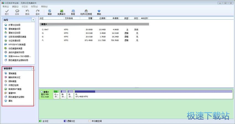This screenshot has height=124, width=235.
Task: Refresh disks with the 刷新 toolbar icon
Action: pos(49,12)
